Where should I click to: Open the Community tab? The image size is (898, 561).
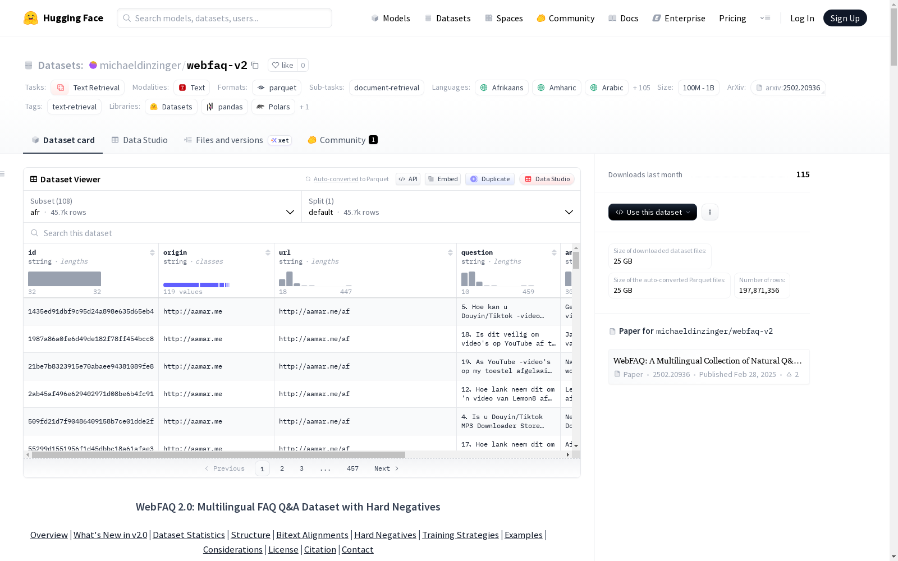click(x=342, y=140)
